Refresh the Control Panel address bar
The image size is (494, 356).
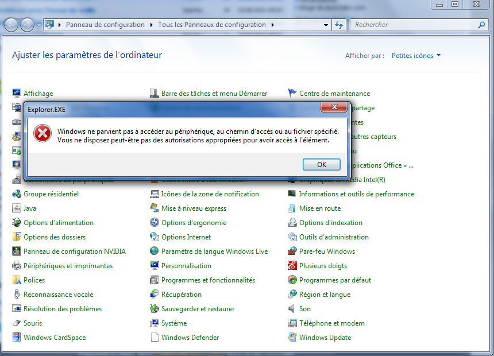339,25
